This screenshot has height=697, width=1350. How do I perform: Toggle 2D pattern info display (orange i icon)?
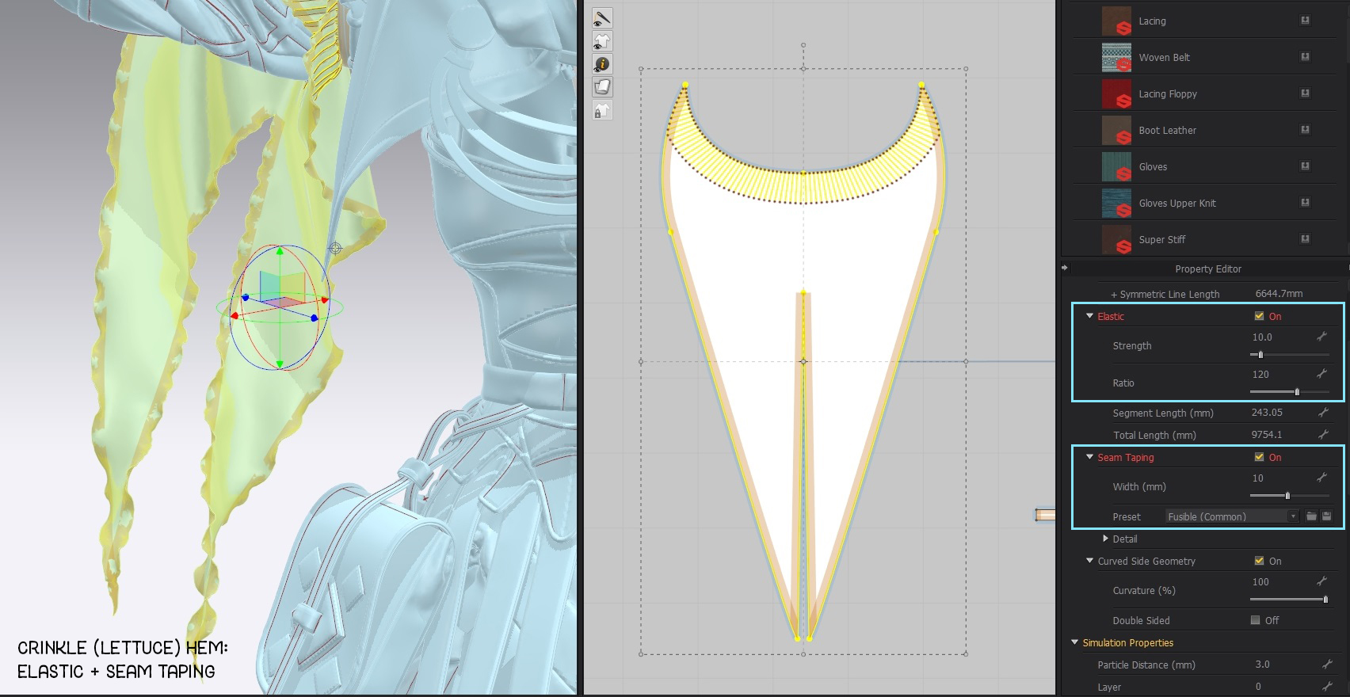[x=602, y=64]
